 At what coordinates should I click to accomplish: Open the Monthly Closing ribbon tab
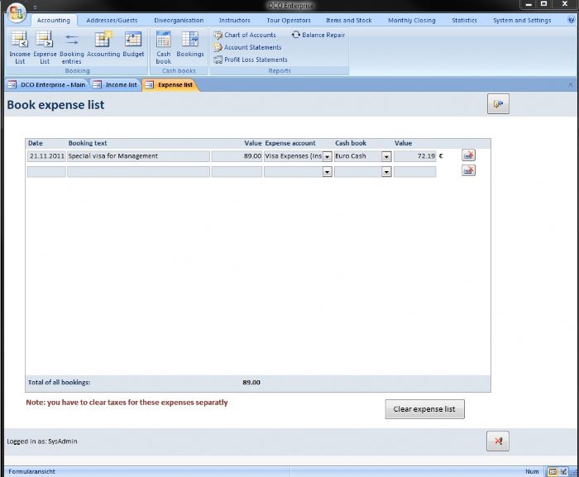click(x=411, y=20)
